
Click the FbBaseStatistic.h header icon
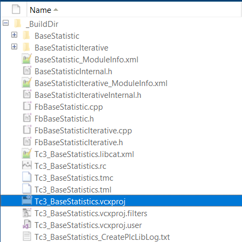[27, 118]
